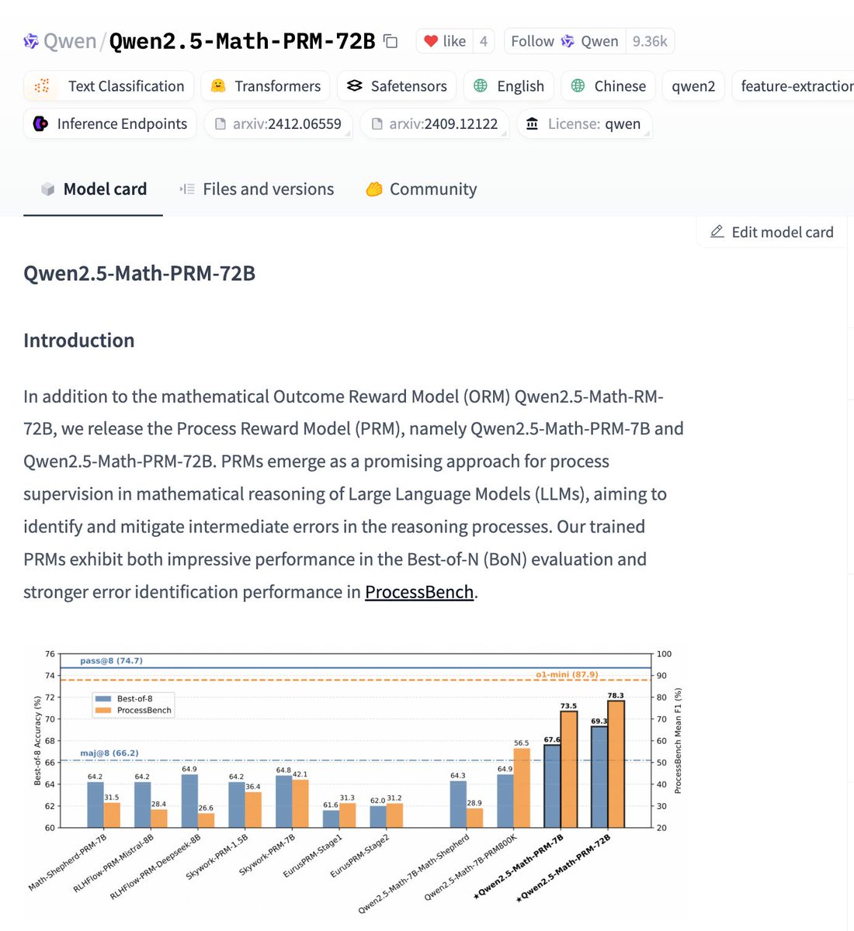Click the Safetensors icon

pyautogui.click(x=354, y=86)
